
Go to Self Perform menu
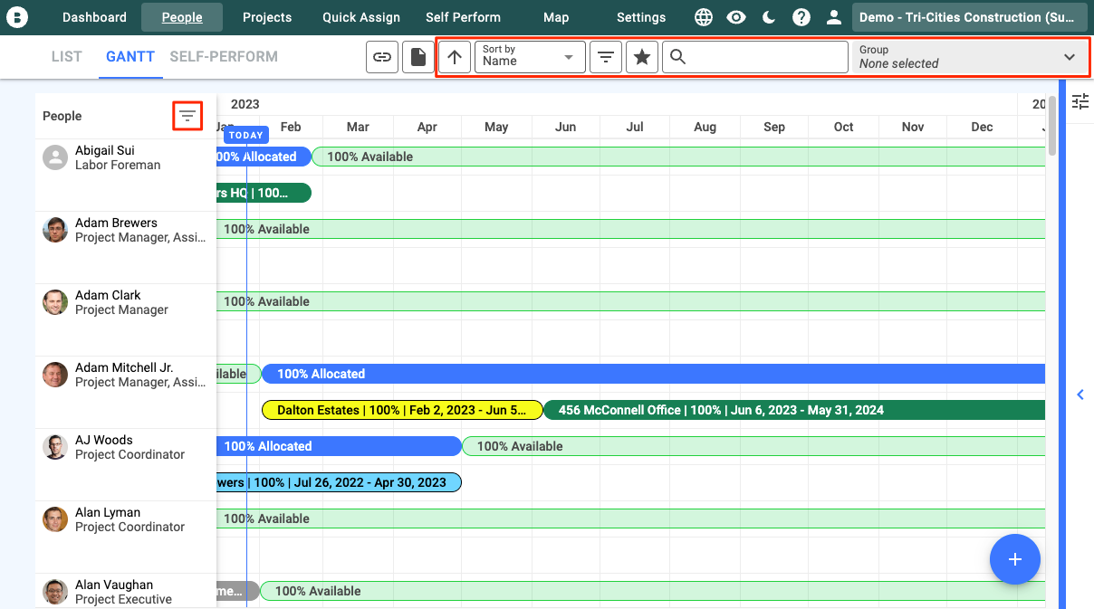463,17
